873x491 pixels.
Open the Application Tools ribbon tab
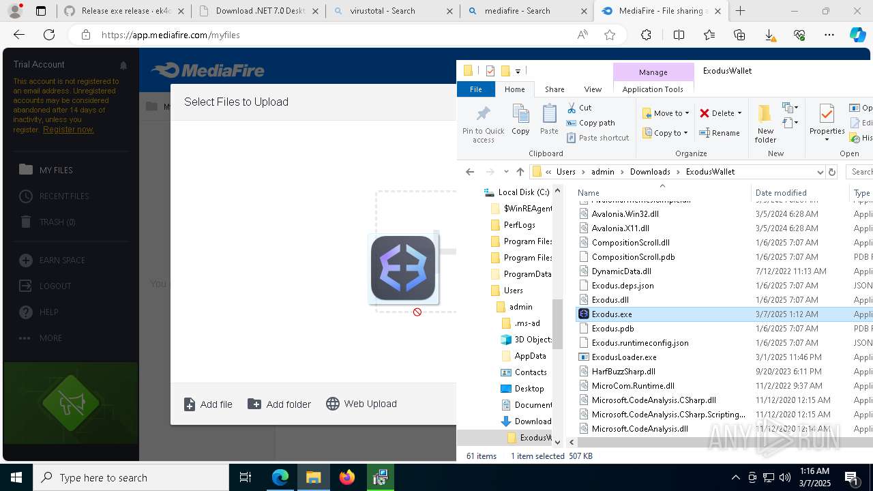click(x=653, y=89)
